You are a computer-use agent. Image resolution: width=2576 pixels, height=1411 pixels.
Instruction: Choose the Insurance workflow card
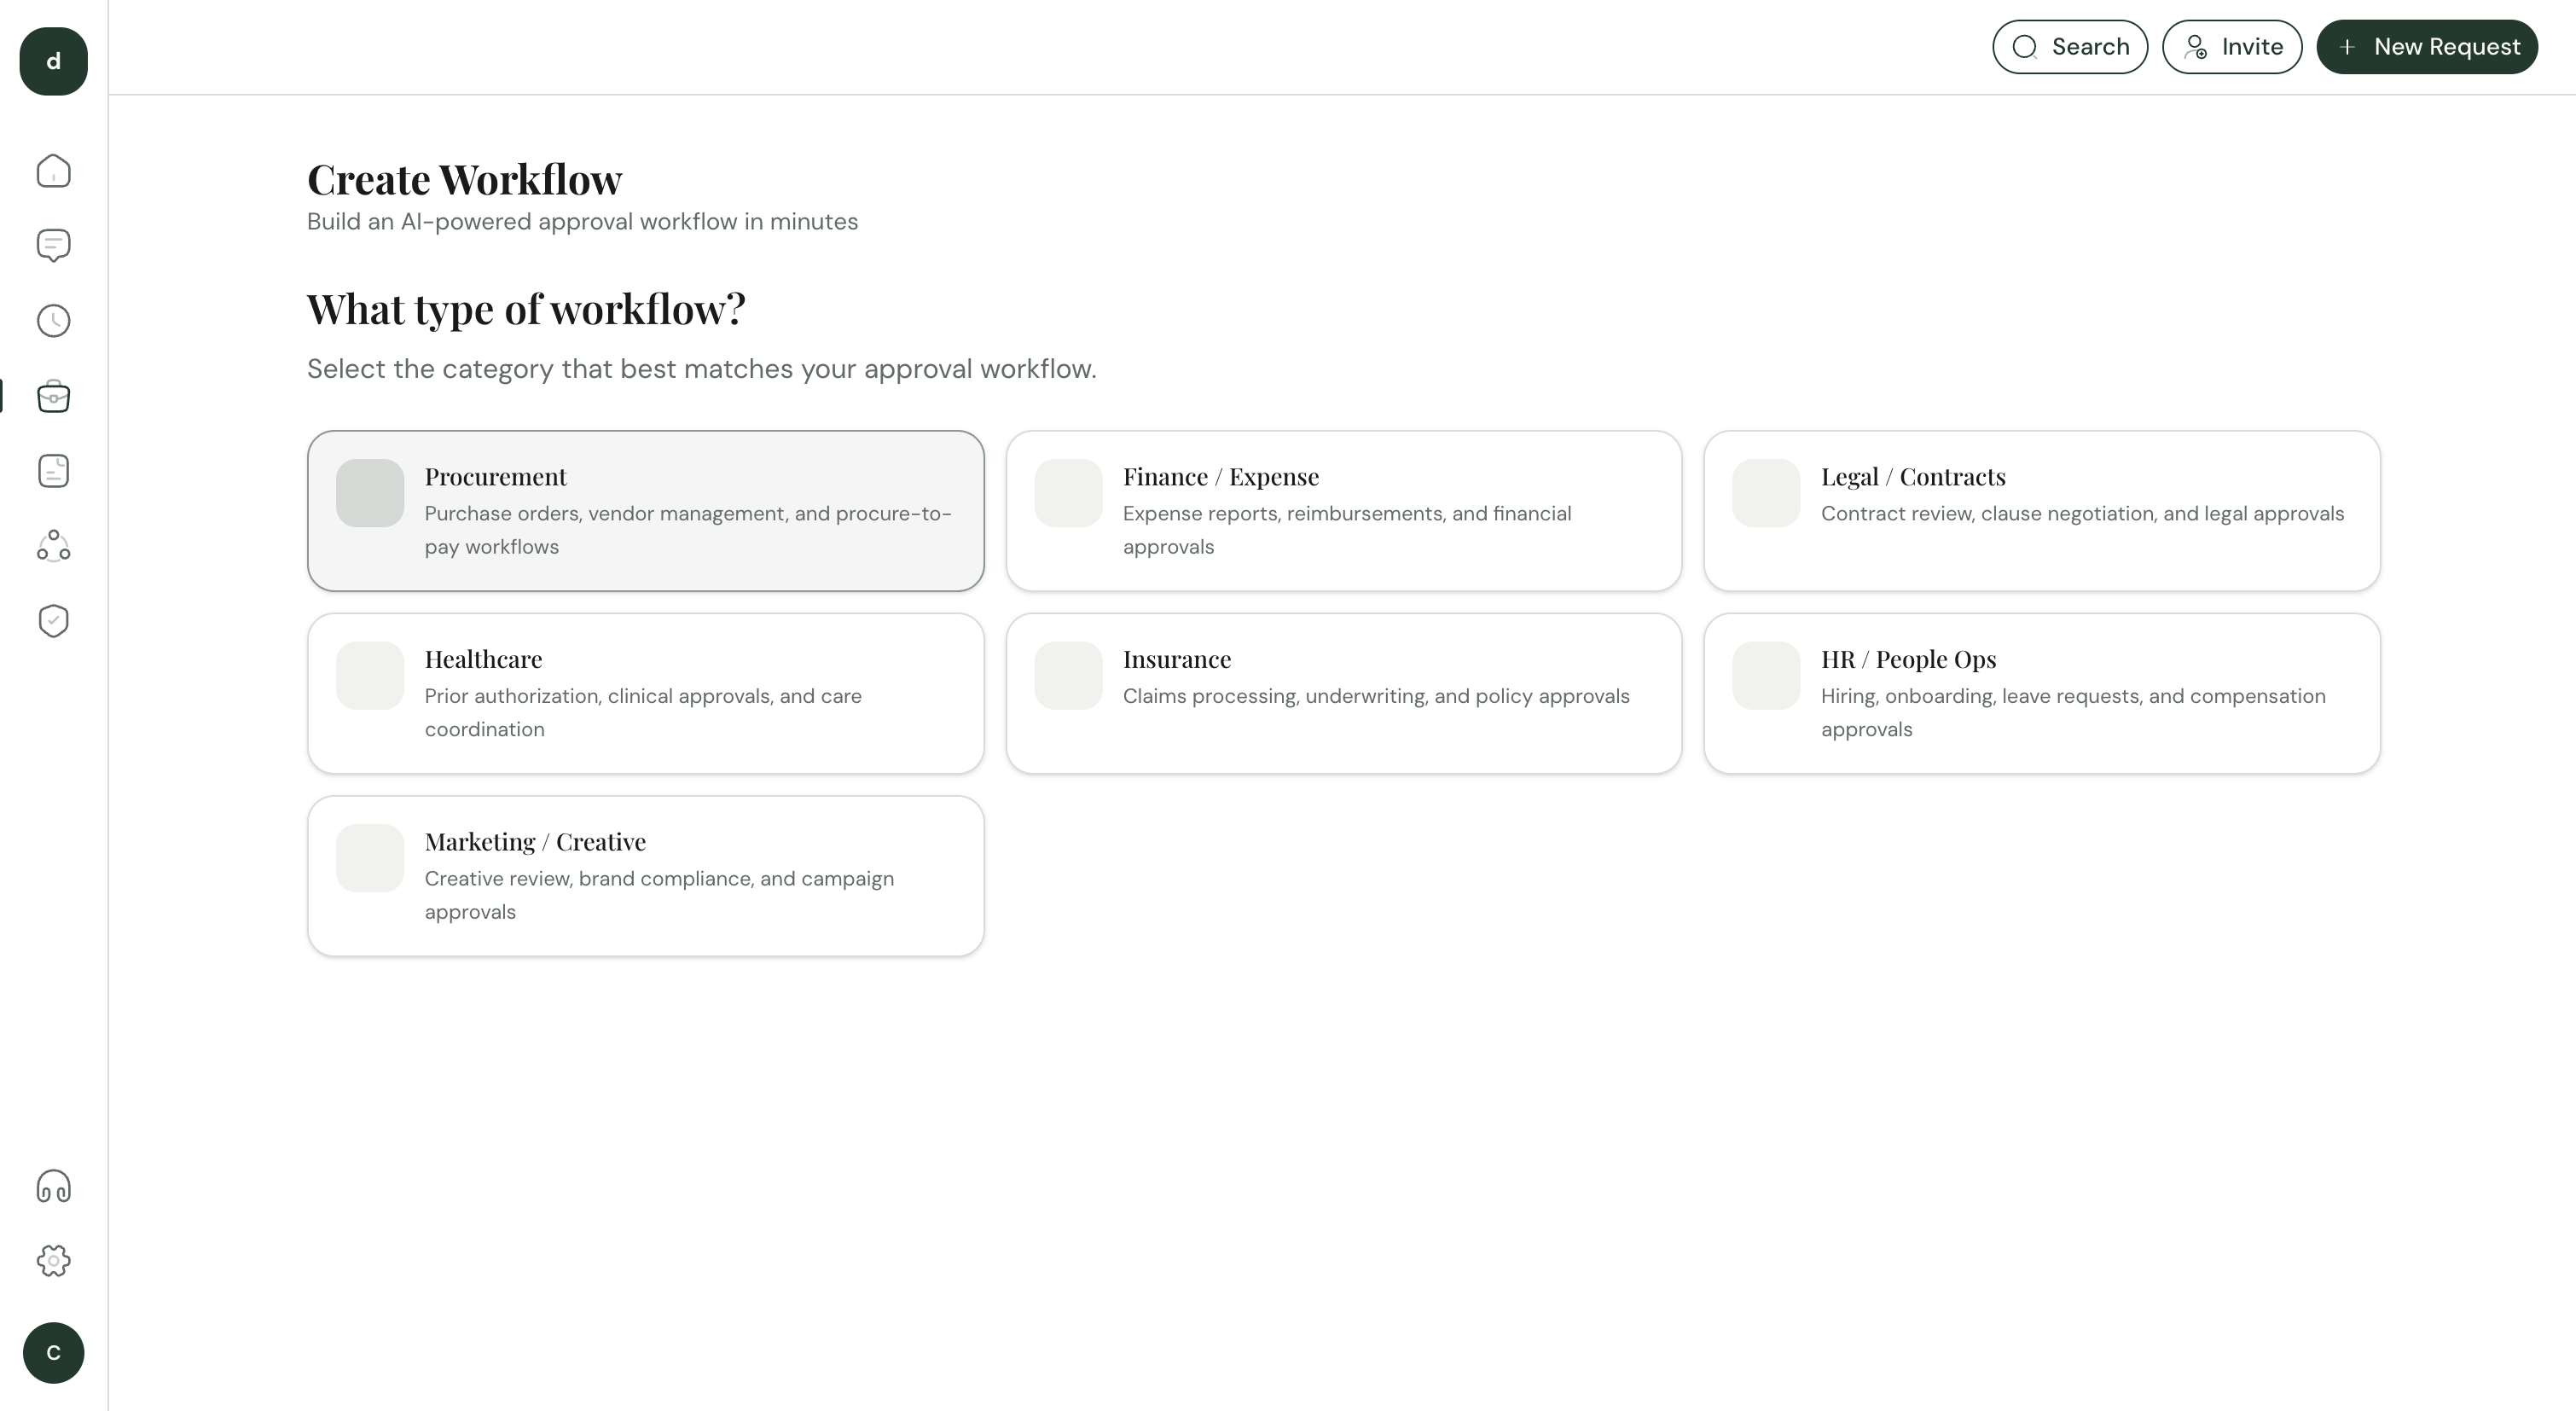(x=1343, y=693)
